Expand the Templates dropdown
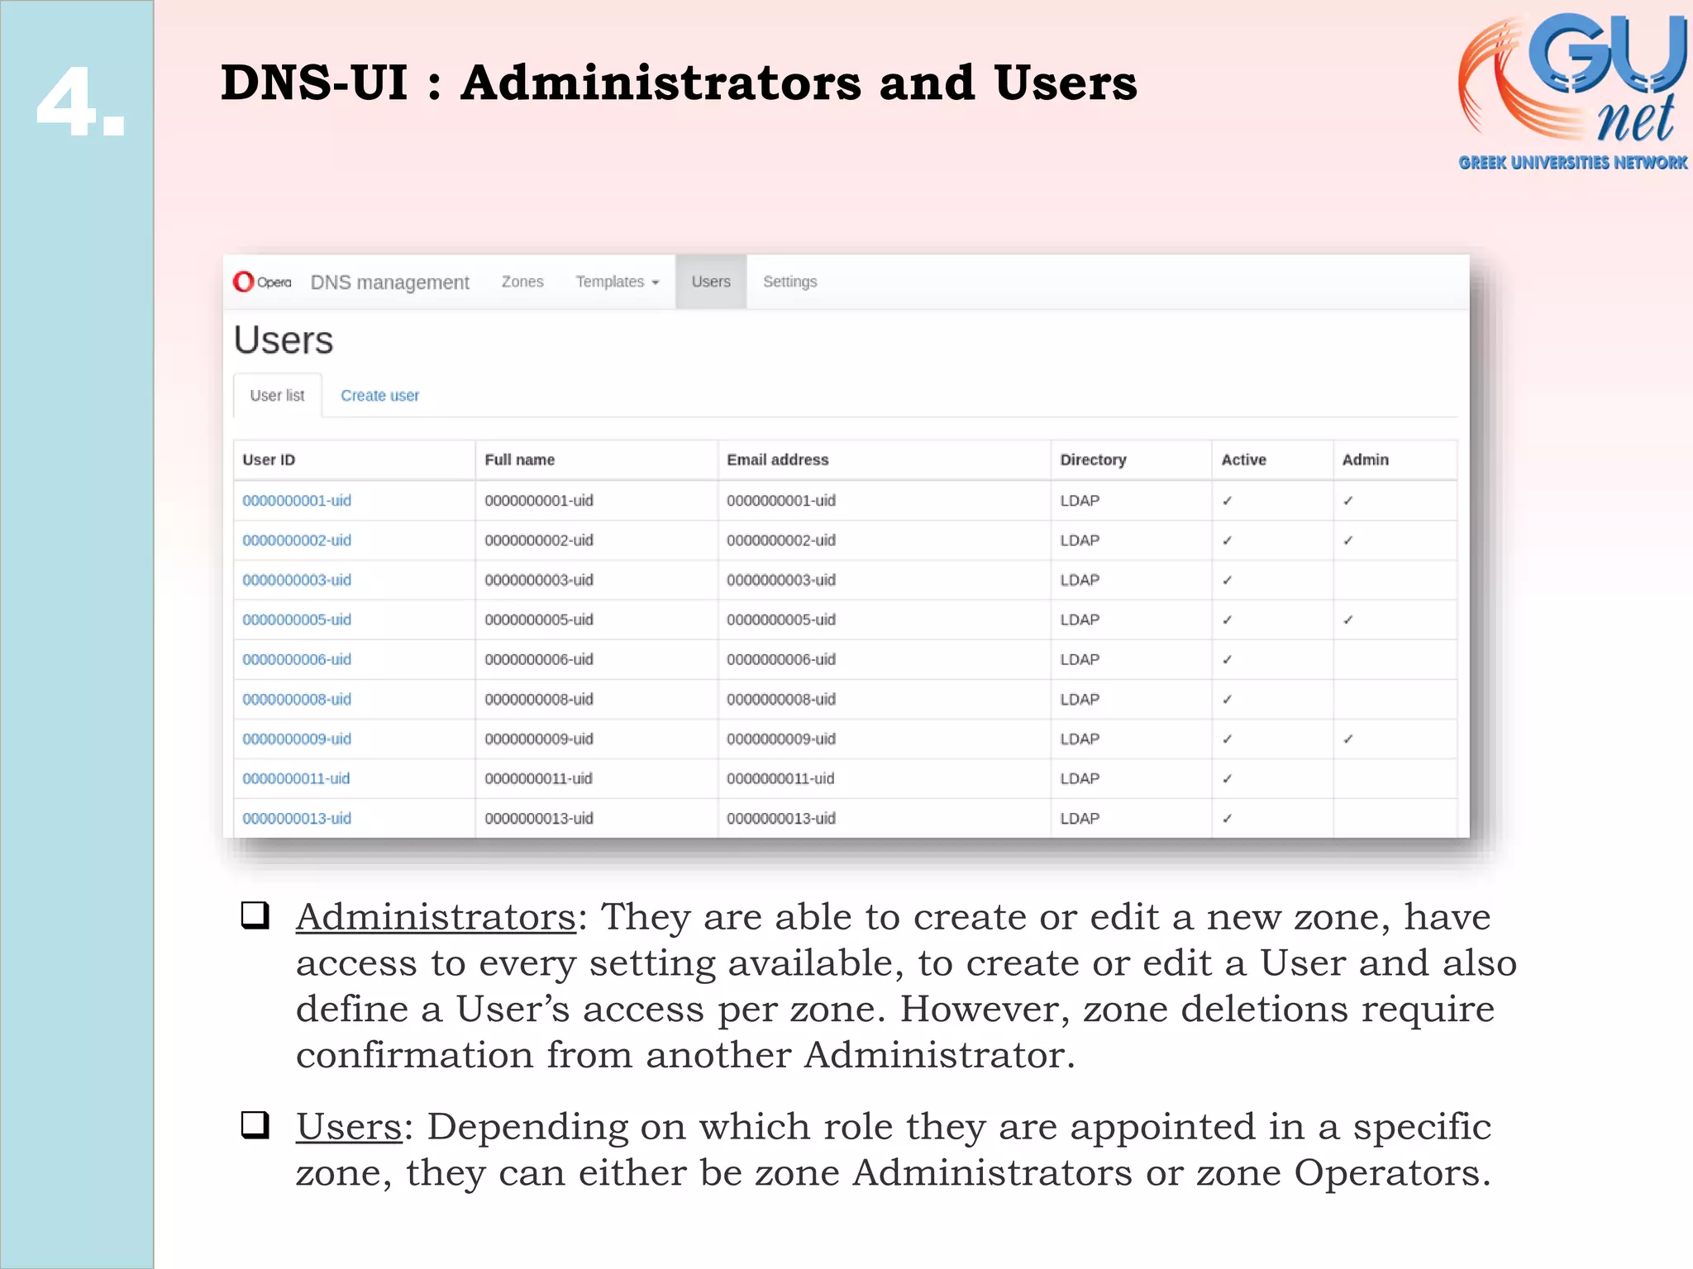 pyautogui.click(x=618, y=282)
